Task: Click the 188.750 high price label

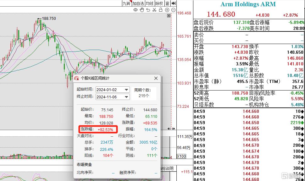Action: [x=49, y=19]
